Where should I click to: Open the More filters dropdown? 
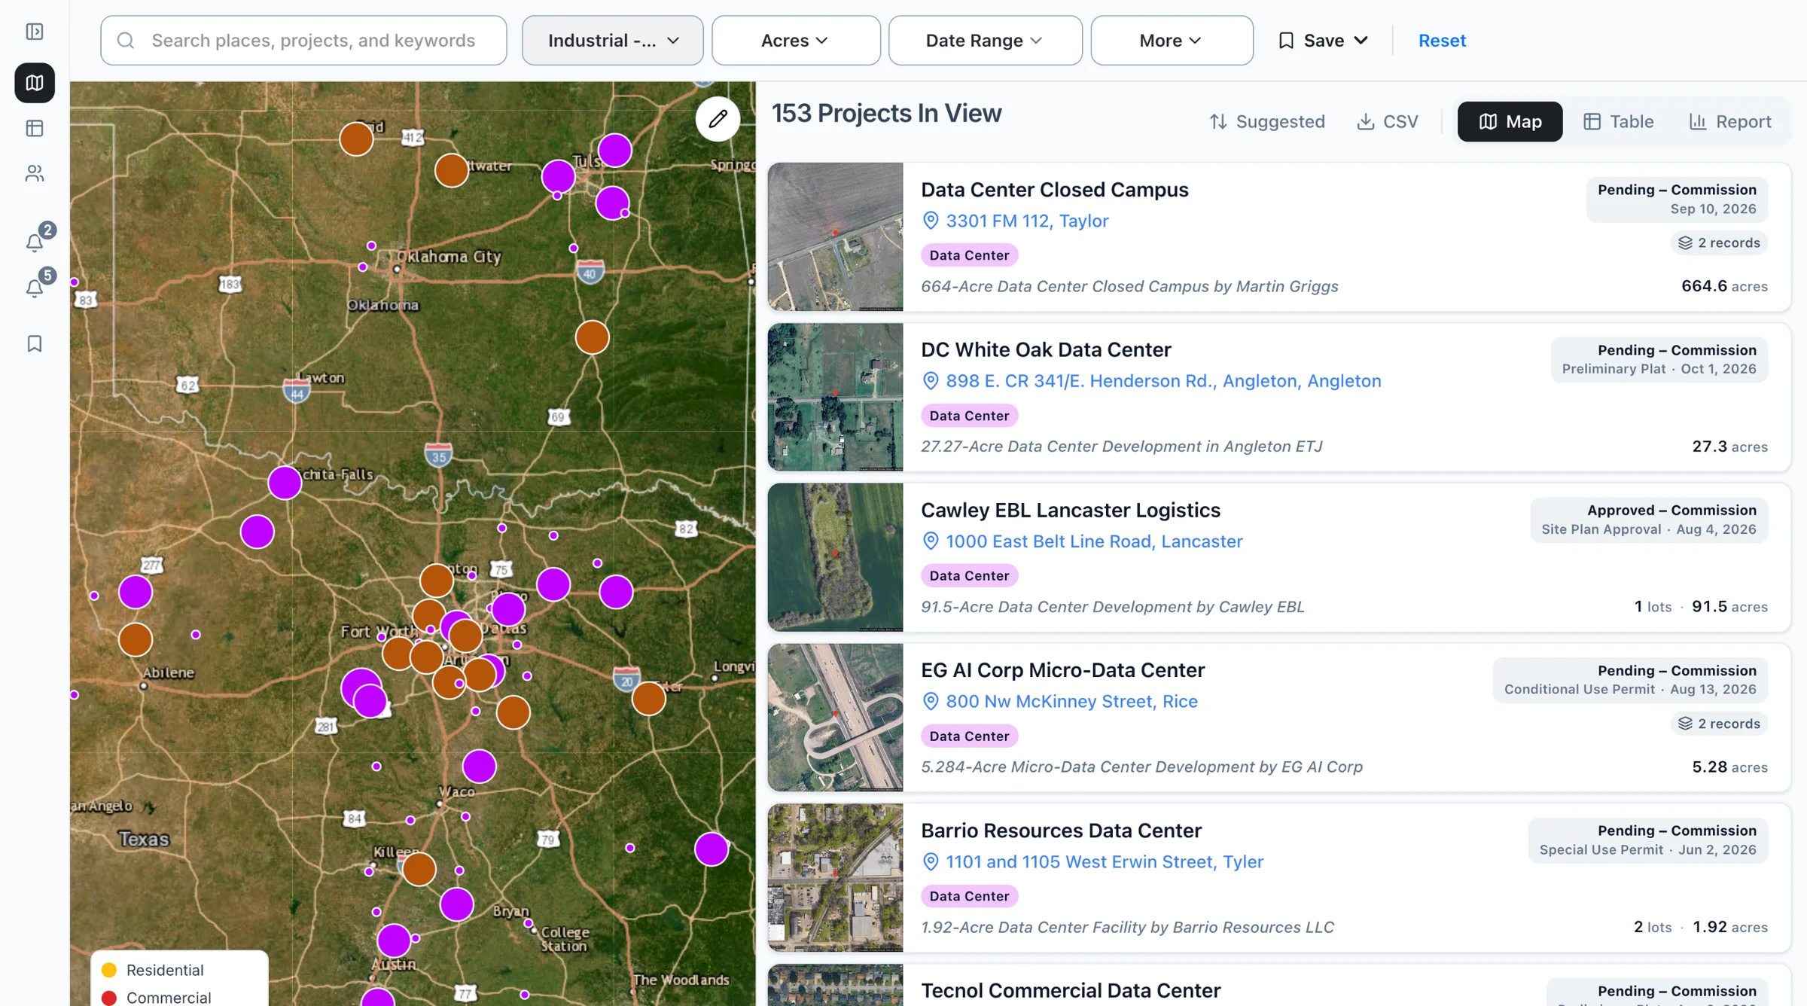pos(1172,41)
